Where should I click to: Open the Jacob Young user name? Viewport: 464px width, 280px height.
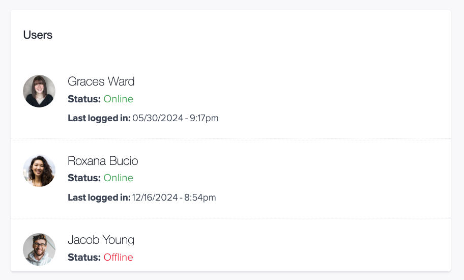click(101, 240)
